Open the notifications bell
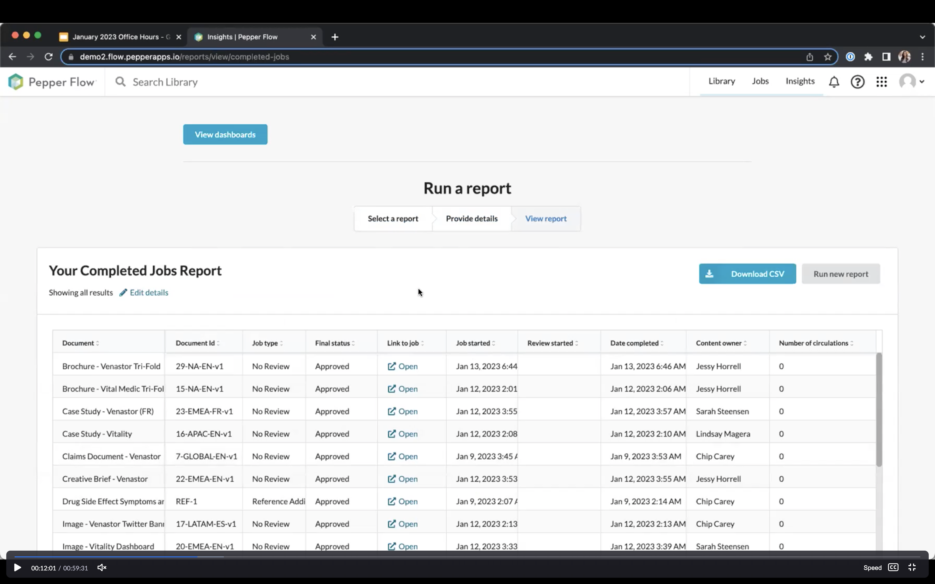935x584 pixels. 834,82
